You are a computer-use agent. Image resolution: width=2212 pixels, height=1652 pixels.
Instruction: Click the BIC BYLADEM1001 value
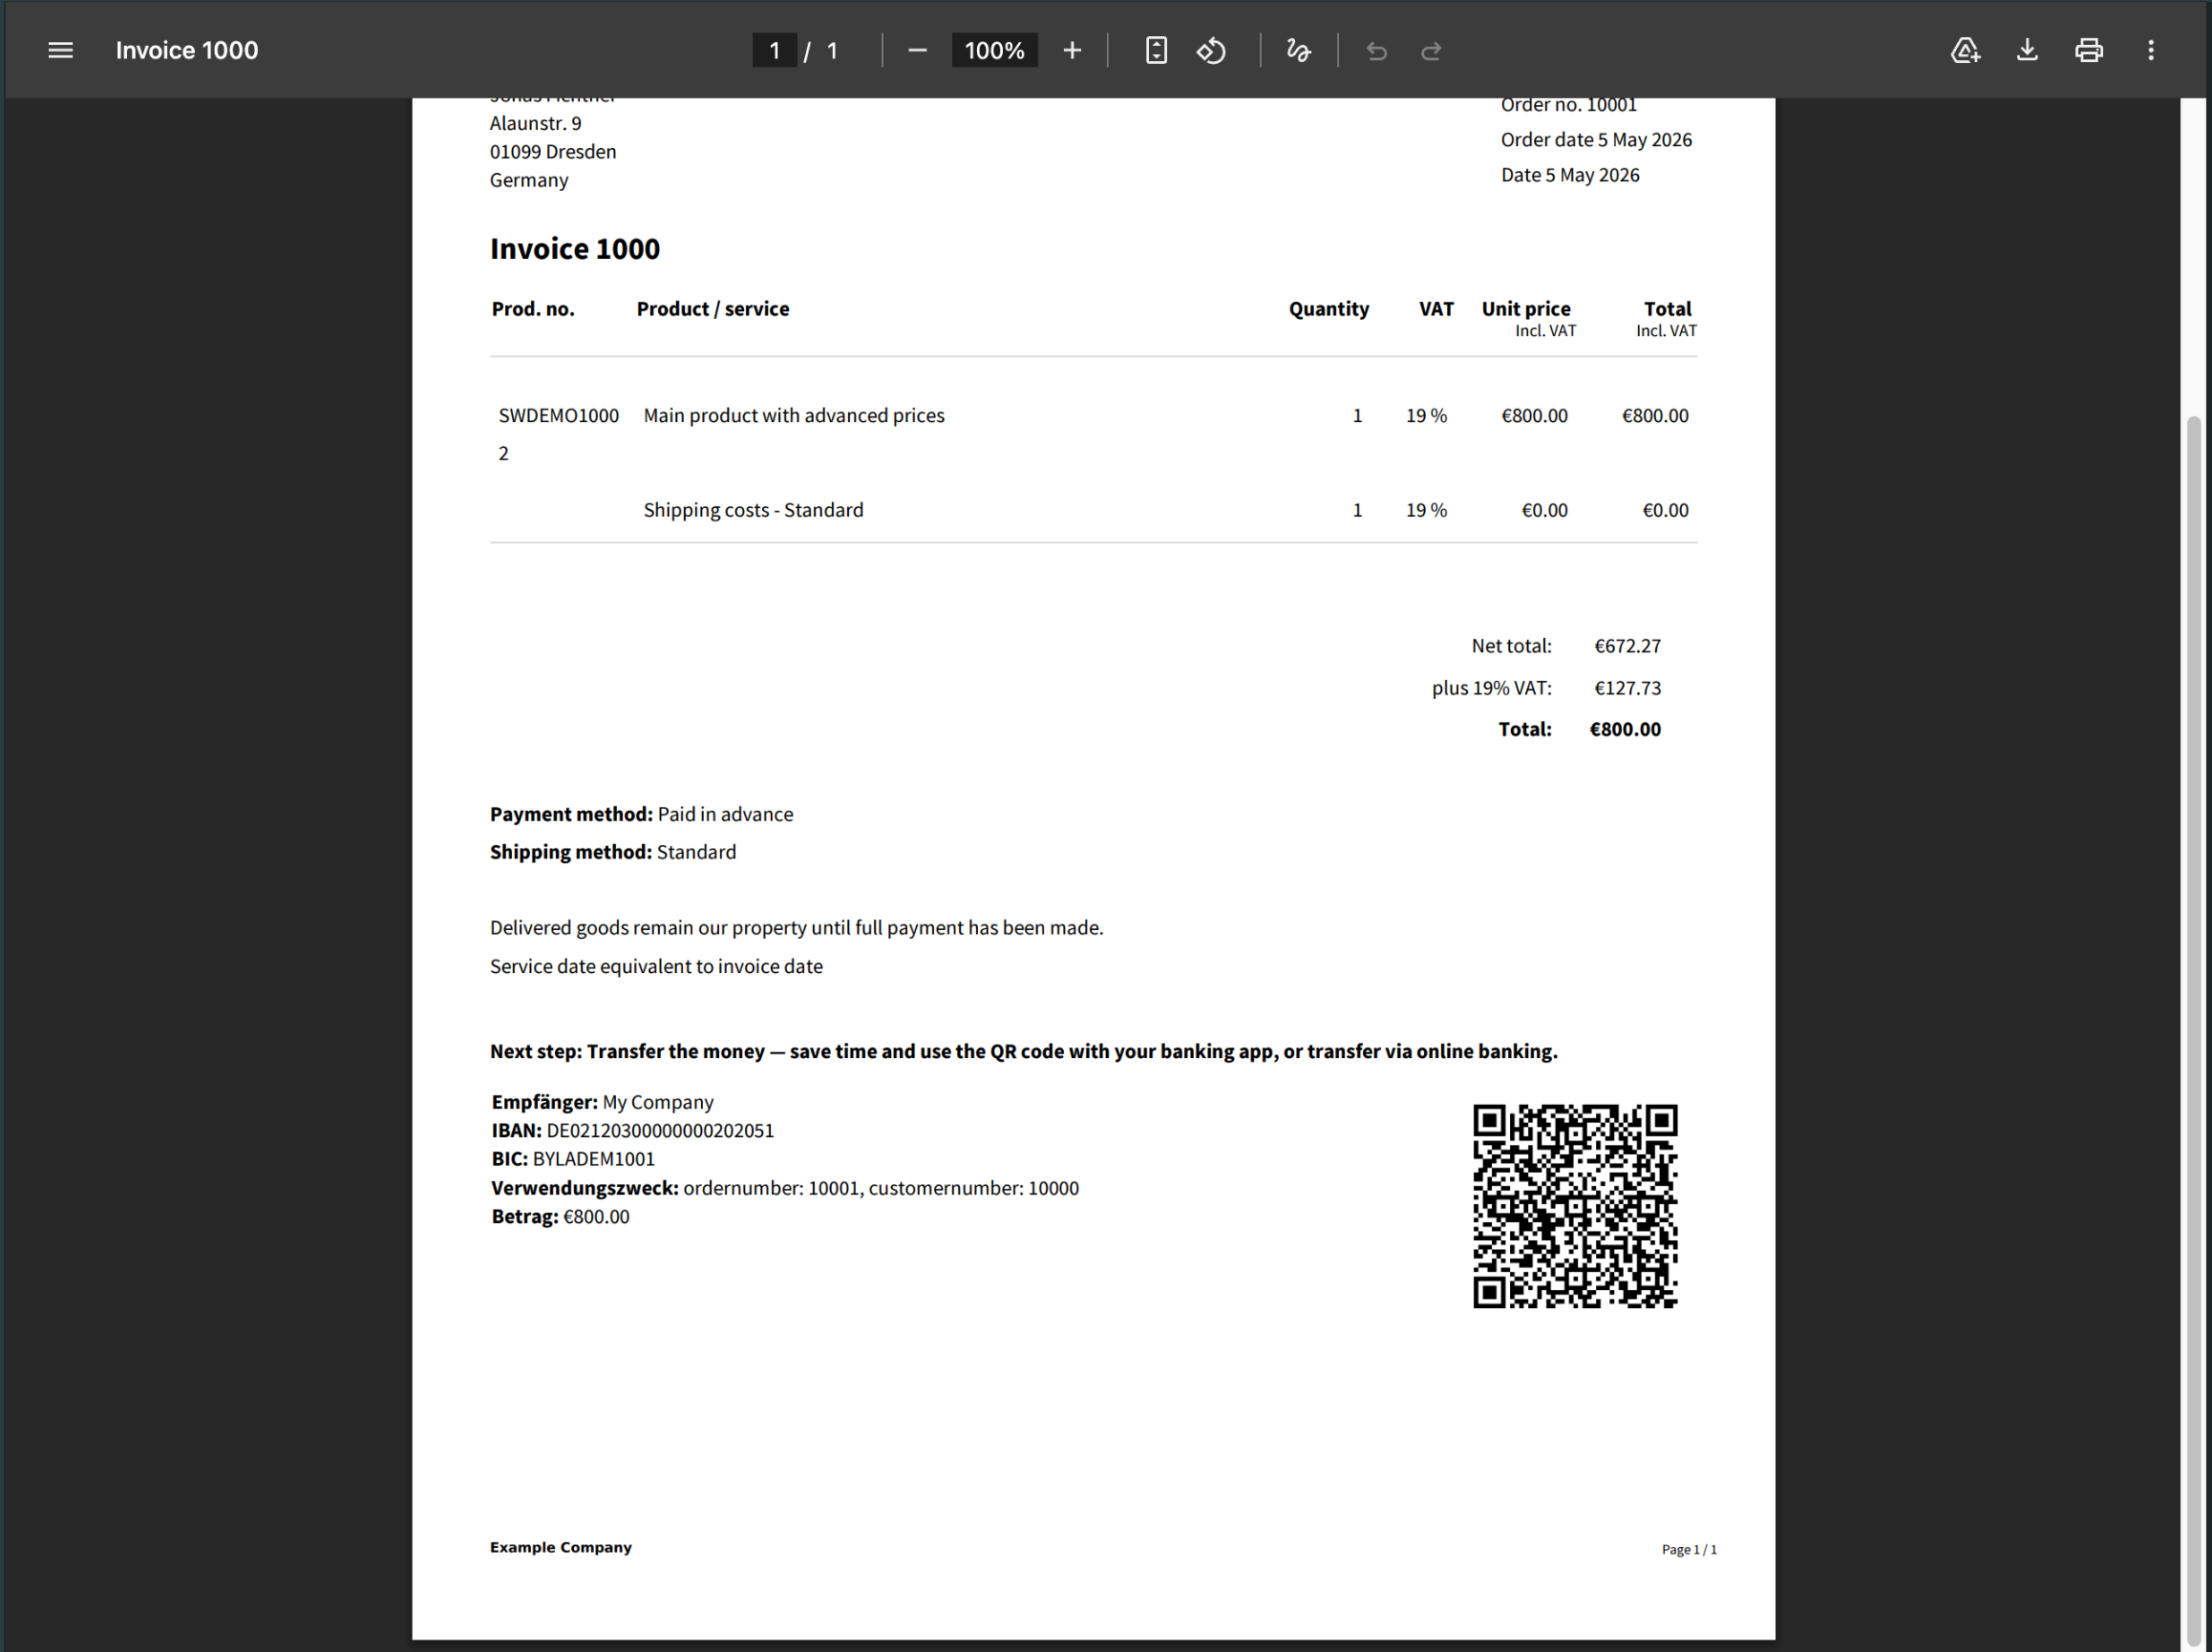coord(594,1159)
